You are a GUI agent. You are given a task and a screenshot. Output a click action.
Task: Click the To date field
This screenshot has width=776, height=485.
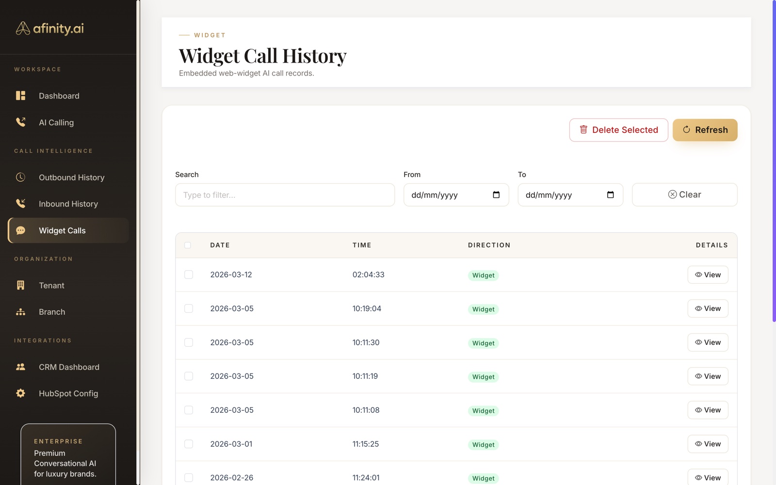(570, 194)
